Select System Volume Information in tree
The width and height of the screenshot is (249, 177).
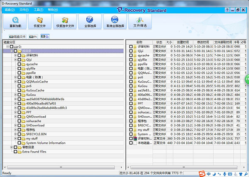tap(46, 143)
